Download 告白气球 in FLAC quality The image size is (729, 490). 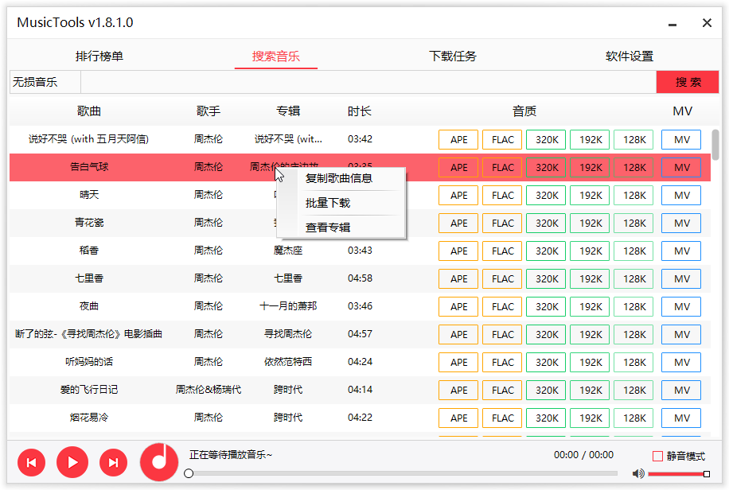[502, 167]
